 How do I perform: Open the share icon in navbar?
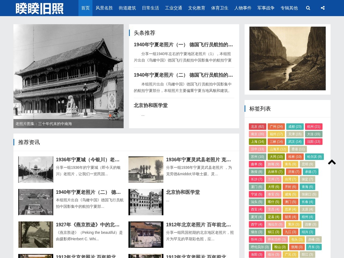323,8
